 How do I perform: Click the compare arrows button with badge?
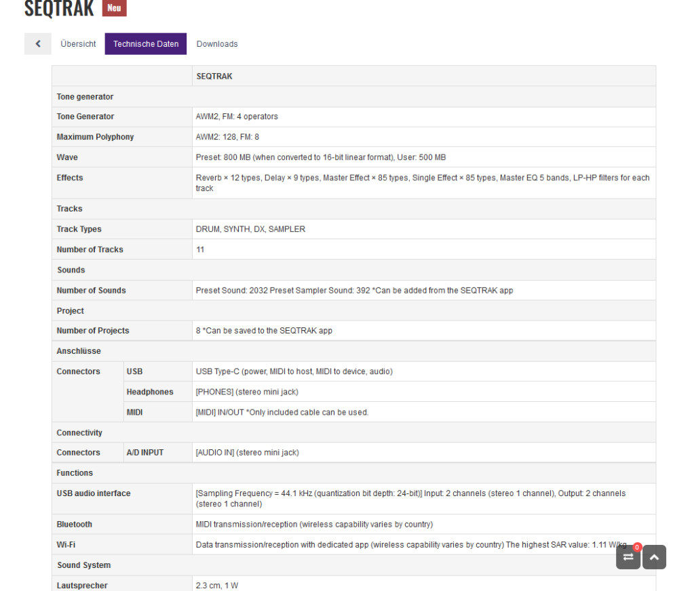pyautogui.click(x=628, y=557)
